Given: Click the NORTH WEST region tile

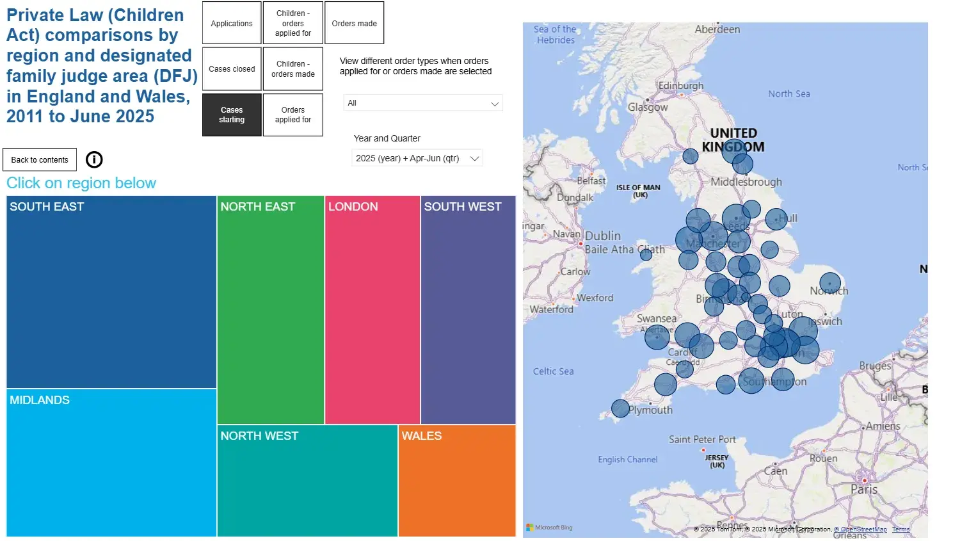Looking at the screenshot, I should pos(307,480).
